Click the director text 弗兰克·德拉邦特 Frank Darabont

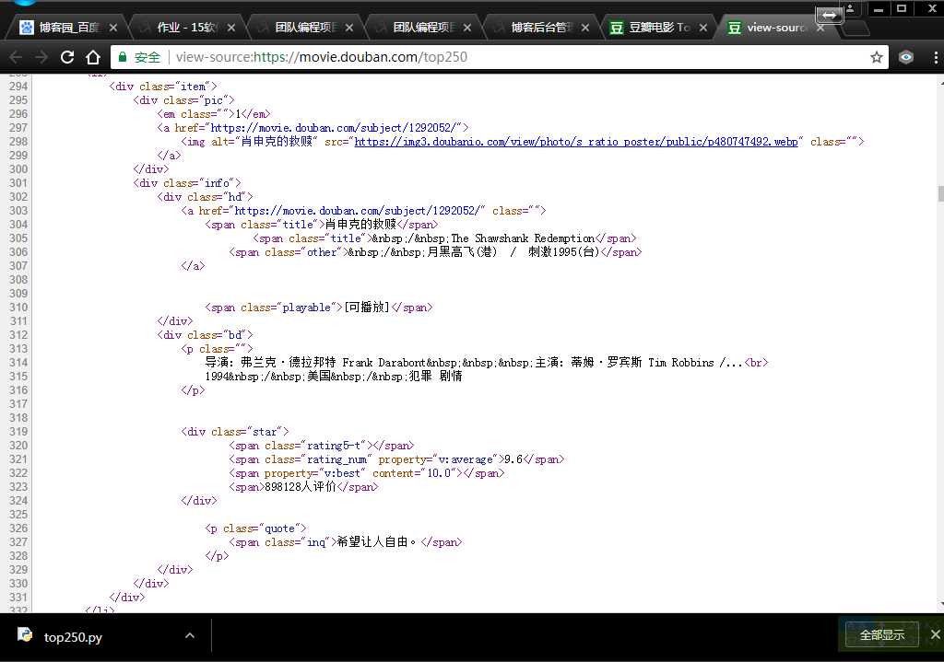click(333, 363)
